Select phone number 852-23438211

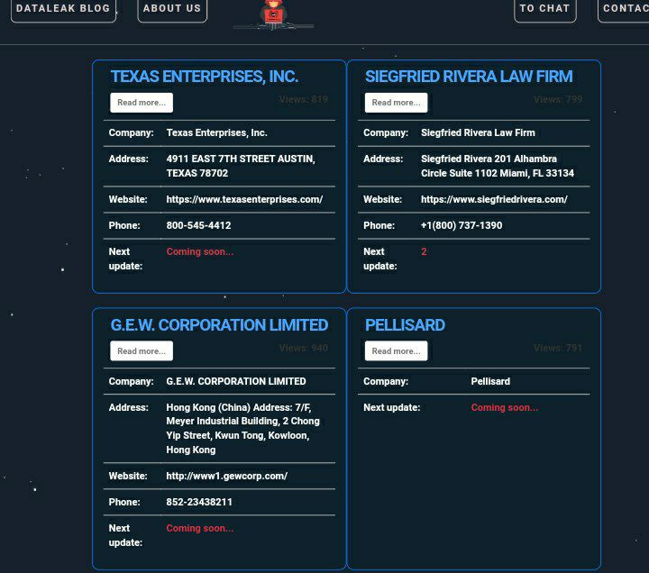coord(199,502)
